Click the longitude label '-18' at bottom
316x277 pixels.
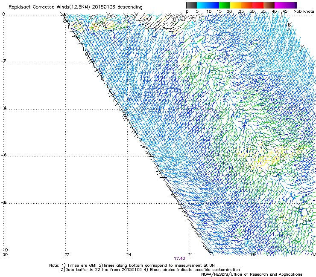(251, 254)
